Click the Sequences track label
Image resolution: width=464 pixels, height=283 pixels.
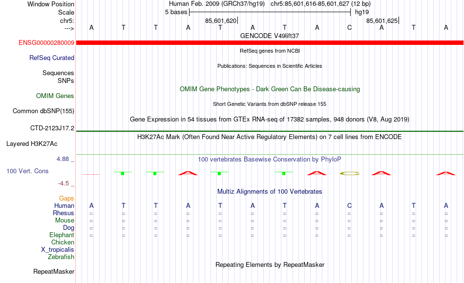tap(58, 73)
